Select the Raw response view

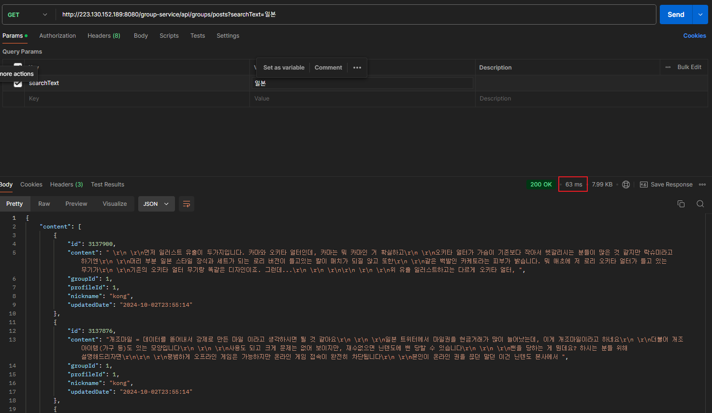click(44, 204)
